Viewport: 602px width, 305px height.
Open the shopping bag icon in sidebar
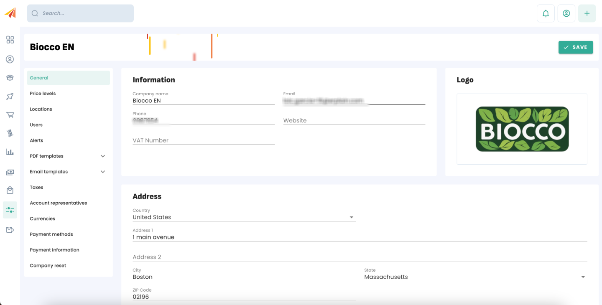click(10, 190)
